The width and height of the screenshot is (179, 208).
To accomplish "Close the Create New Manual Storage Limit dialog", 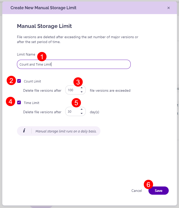I will 169,8.
